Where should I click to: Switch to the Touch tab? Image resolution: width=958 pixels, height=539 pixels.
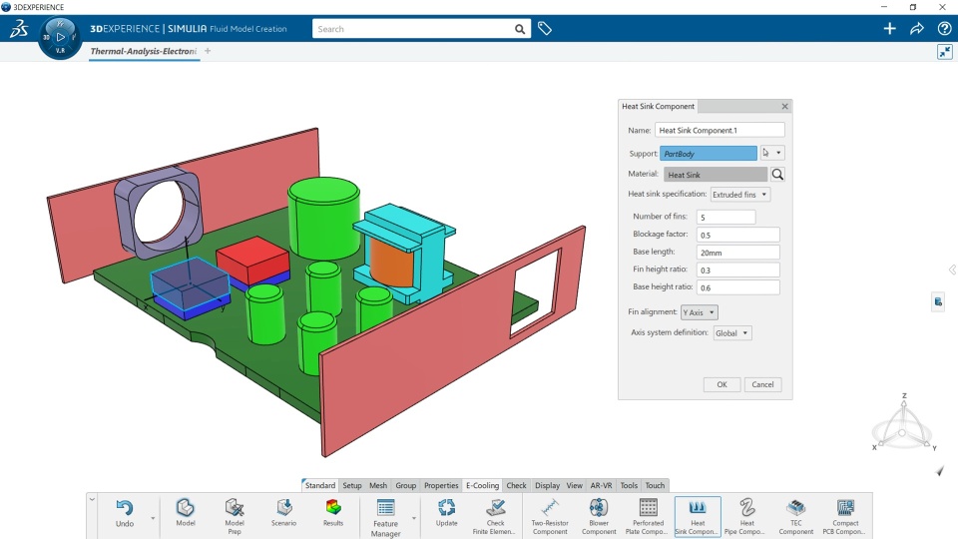[x=655, y=485]
